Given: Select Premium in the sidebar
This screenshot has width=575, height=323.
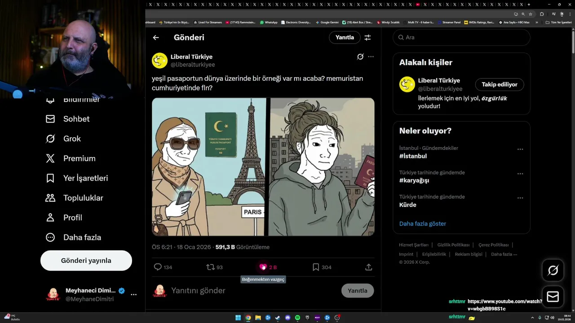Looking at the screenshot, I should 71,158.
